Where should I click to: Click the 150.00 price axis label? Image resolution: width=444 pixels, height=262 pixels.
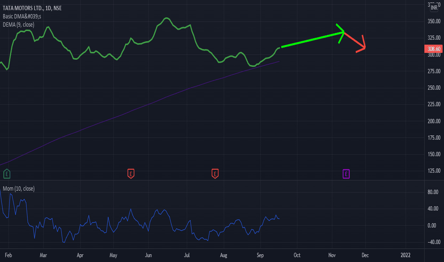tap(434, 154)
